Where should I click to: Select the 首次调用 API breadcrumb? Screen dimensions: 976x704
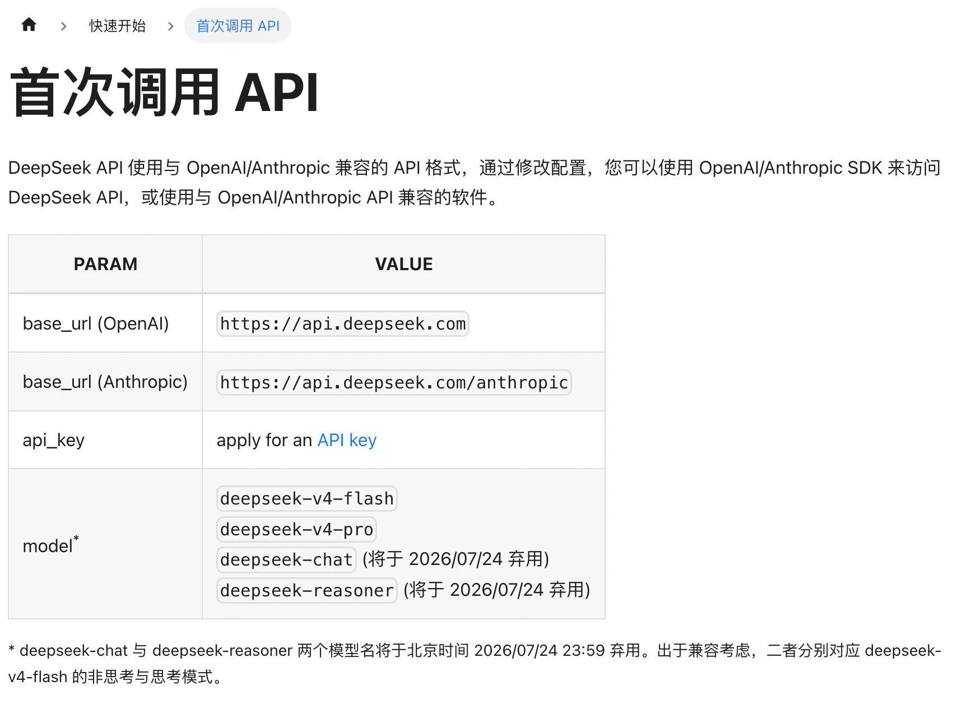[238, 26]
